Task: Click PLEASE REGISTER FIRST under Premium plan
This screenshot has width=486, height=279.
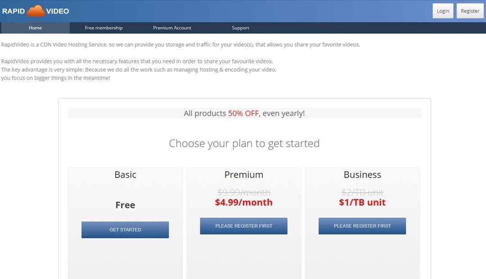Action: [243, 226]
